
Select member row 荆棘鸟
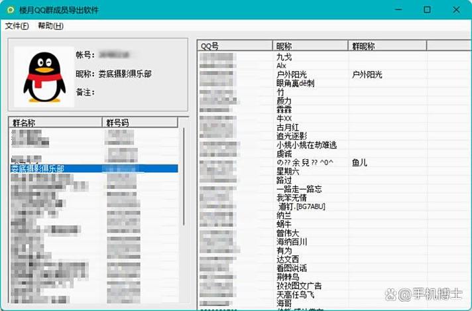pos(288,277)
